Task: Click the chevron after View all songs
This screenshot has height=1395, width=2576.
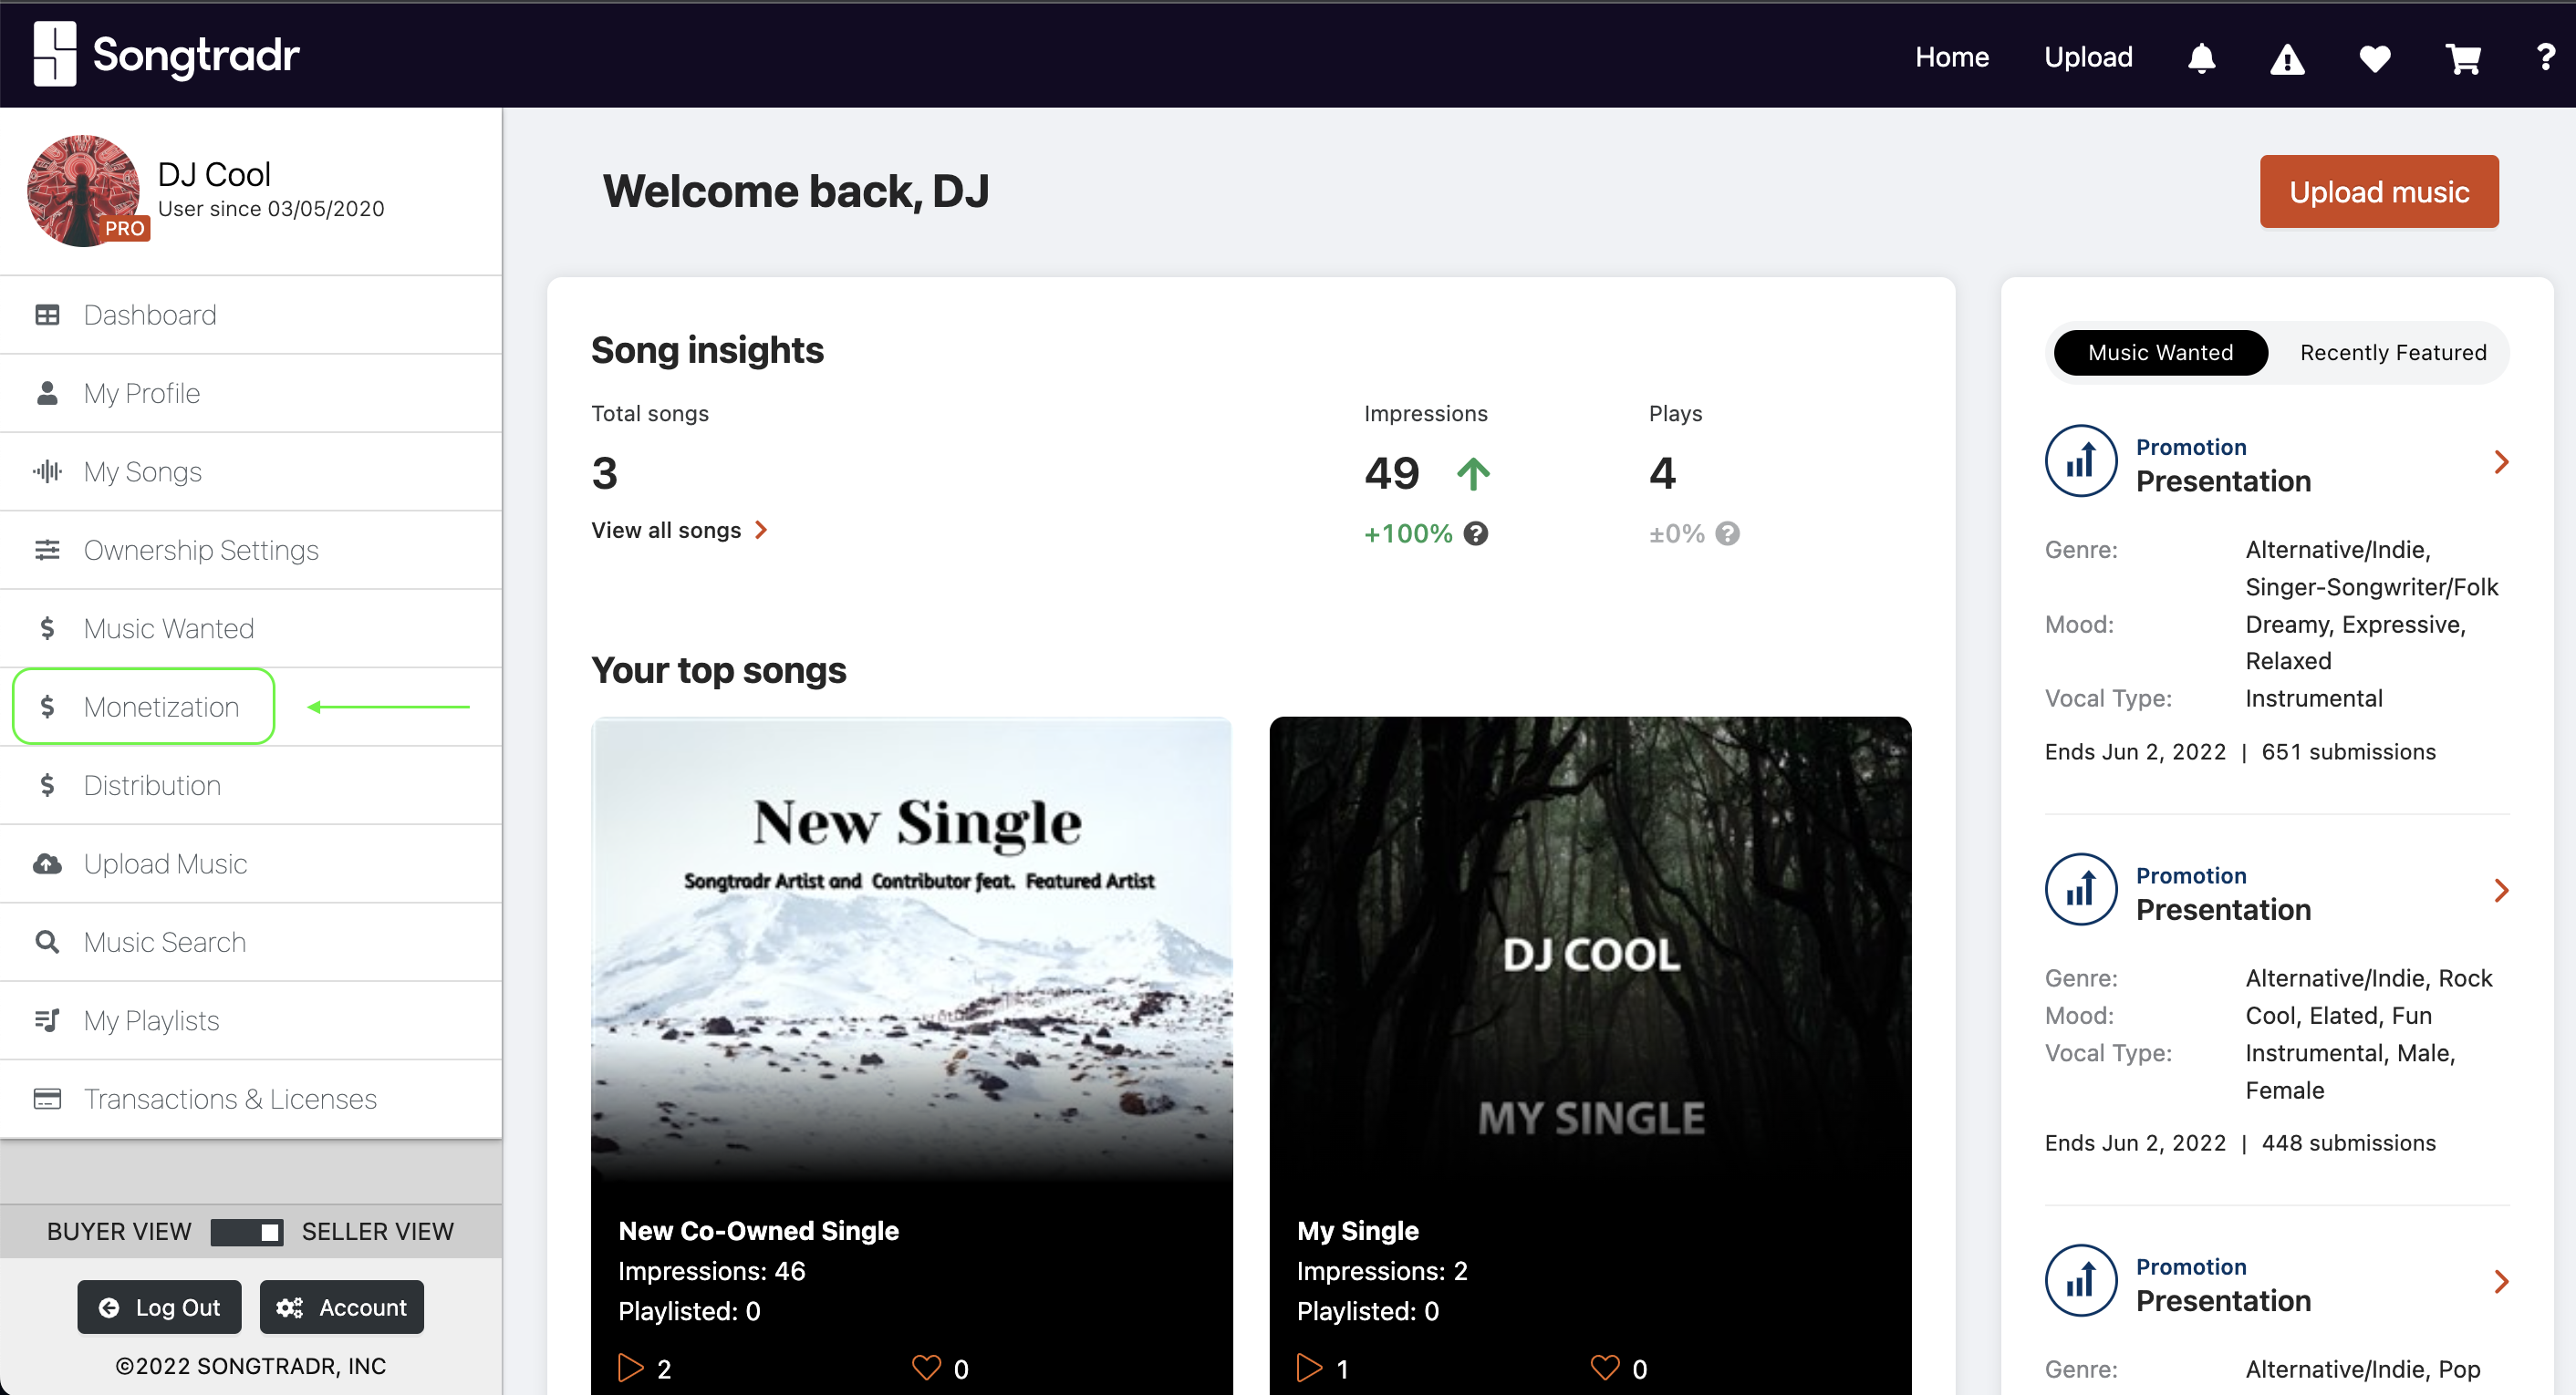Action: 761,530
